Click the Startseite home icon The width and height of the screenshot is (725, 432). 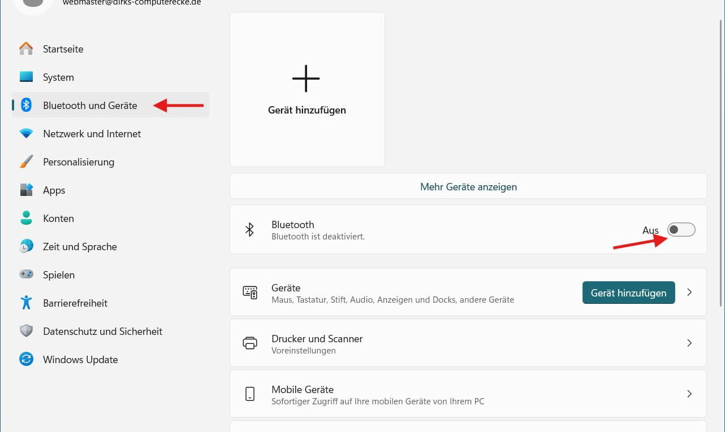(26, 49)
